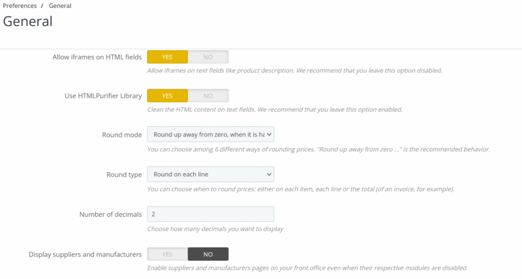The height and width of the screenshot is (279, 522).
Task: Click the General breadcrumb item
Action: pyautogui.click(x=60, y=6)
